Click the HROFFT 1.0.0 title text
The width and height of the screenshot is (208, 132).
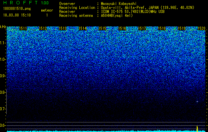click(x=26, y=3)
